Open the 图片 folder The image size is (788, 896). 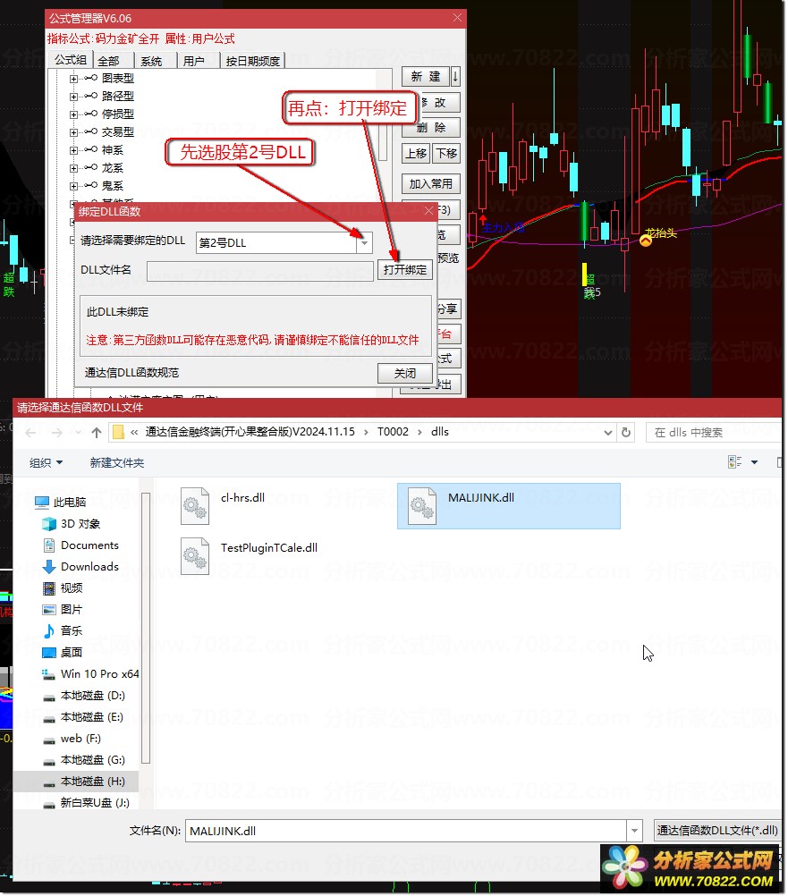click(63, 610)
